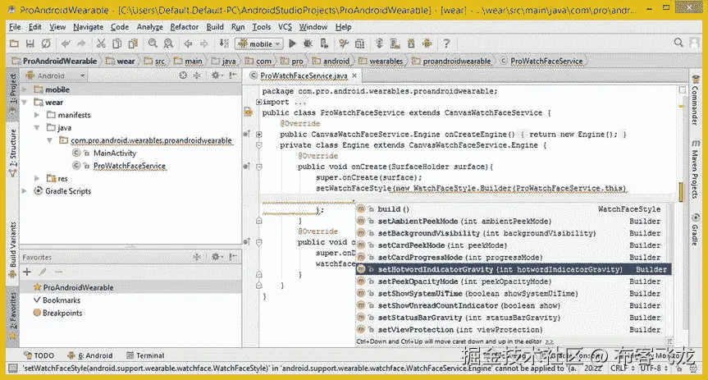Screen dimensions: 708x380
Task: Click the Replace icon in toolbar
Action: (168, 43)
